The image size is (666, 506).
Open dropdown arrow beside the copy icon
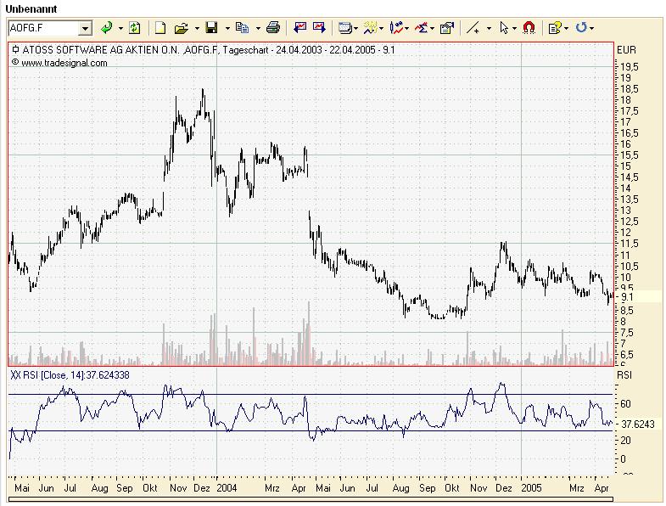pos(258,29)
